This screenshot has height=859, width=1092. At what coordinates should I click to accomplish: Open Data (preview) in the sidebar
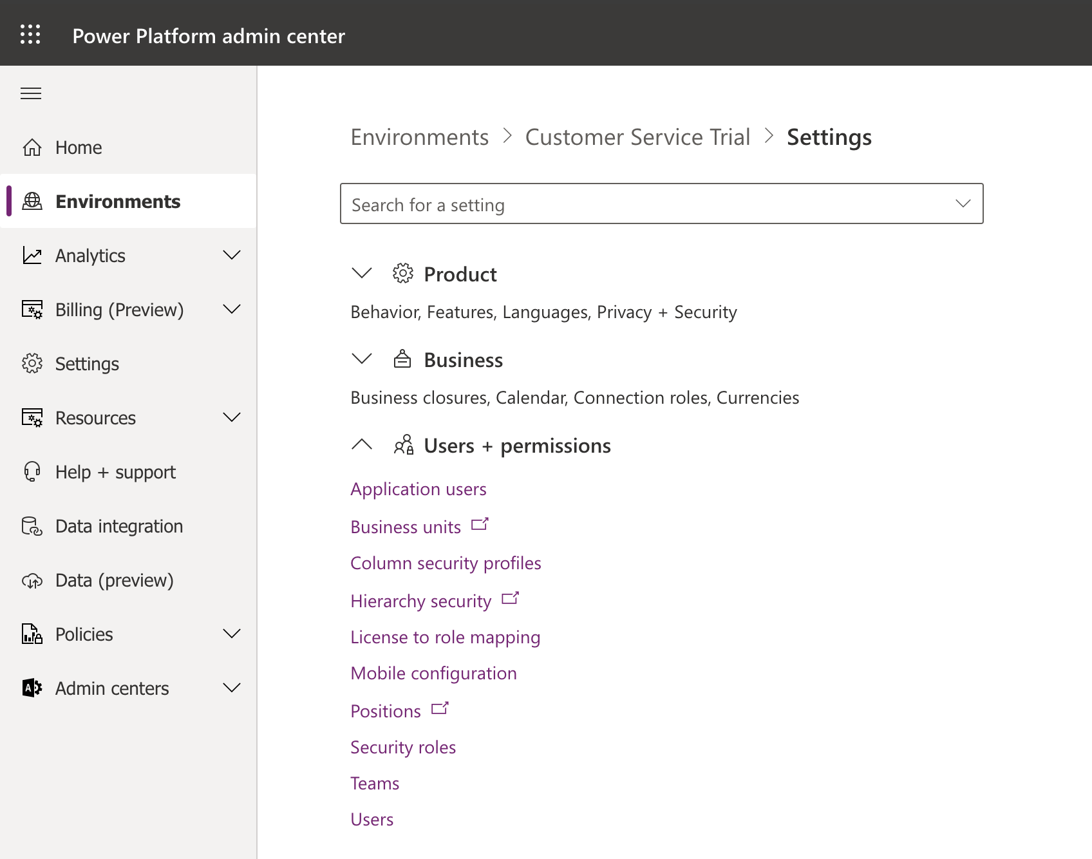coord(128,580)
